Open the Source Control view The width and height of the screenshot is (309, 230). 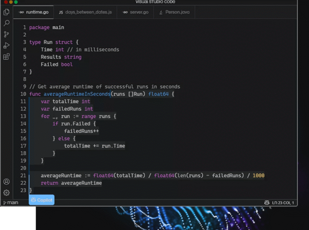(x=6, y=34)
